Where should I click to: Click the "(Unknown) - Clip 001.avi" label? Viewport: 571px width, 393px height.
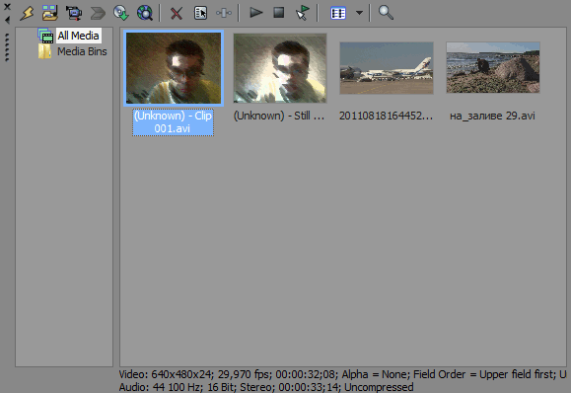pyautogui.click(x=173, y=122)
